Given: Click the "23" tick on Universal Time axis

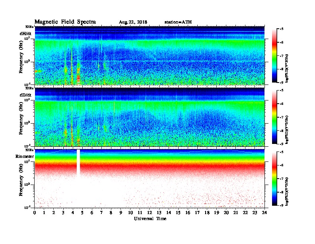Looking at the screenshot, I should (x=255, y=213).
